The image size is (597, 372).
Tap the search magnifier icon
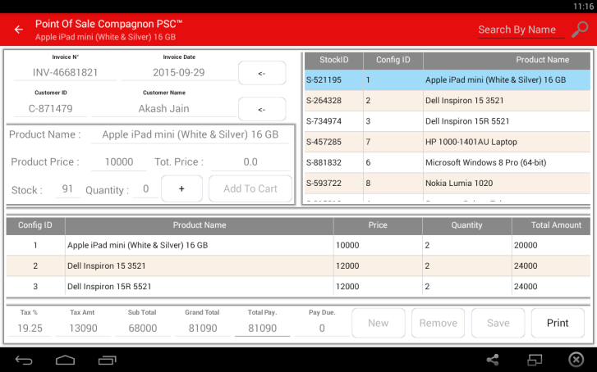tap(580, 29)
